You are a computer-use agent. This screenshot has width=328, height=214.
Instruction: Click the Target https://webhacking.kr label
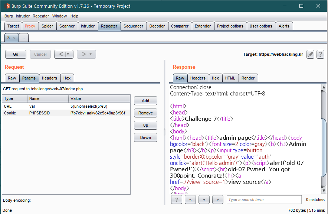pos(273,55)
